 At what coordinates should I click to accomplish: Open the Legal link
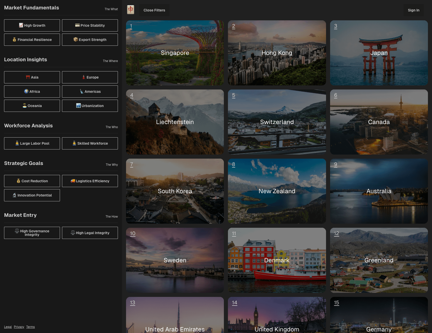click(x=8, y=327)
